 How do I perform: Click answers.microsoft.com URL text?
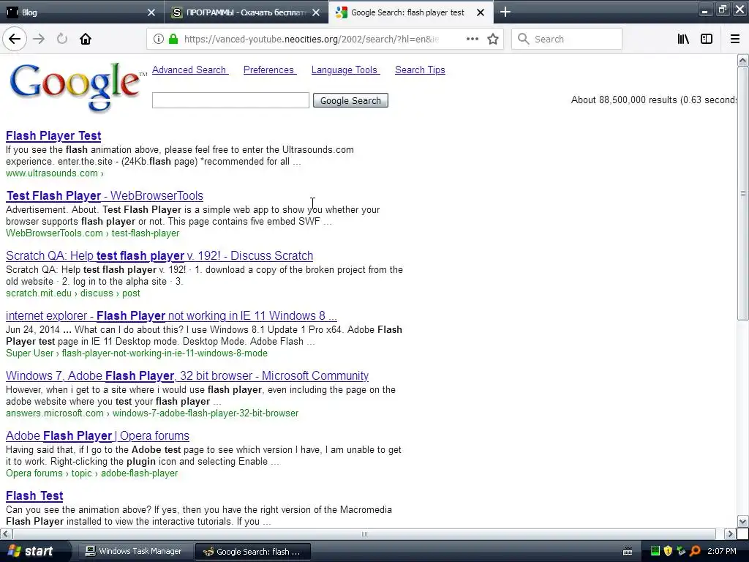pyautogui.click(x=152, y=413)
